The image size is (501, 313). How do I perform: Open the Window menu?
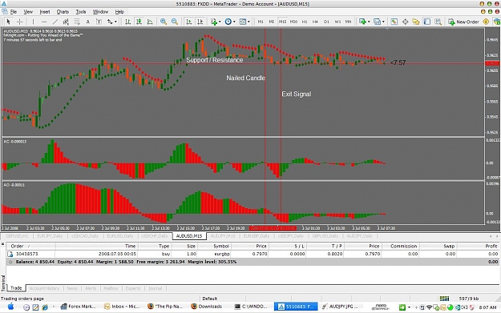[100, 12]
